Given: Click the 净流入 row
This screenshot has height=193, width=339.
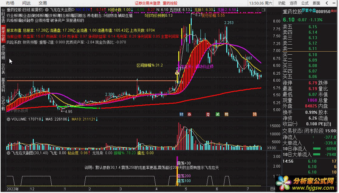Looking at the screenshot, I should (x=310, y=137).
